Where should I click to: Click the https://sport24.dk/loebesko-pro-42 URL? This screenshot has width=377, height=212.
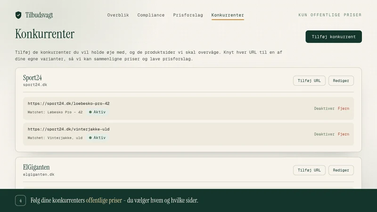[x=68, y=104]
